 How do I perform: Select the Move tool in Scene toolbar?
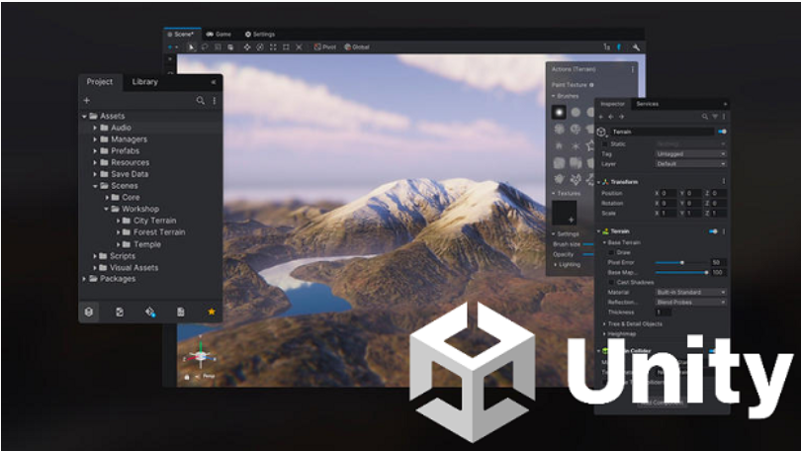[x=247, y=47]
